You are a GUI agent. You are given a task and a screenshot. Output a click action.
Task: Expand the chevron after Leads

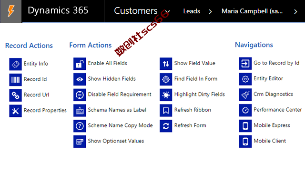click(210, 11)
